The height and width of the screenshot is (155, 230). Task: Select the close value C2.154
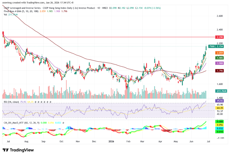139,8
